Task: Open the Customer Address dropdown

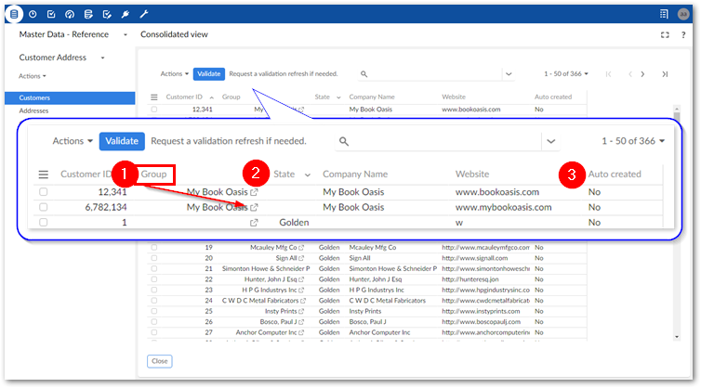Action: click(x=103, y=58)
